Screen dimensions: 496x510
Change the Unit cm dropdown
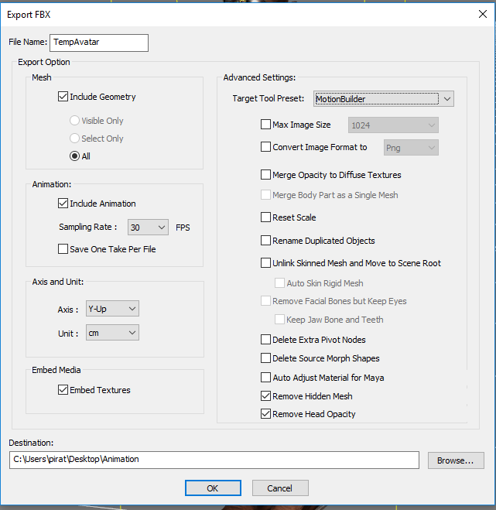tap(112, 333)
